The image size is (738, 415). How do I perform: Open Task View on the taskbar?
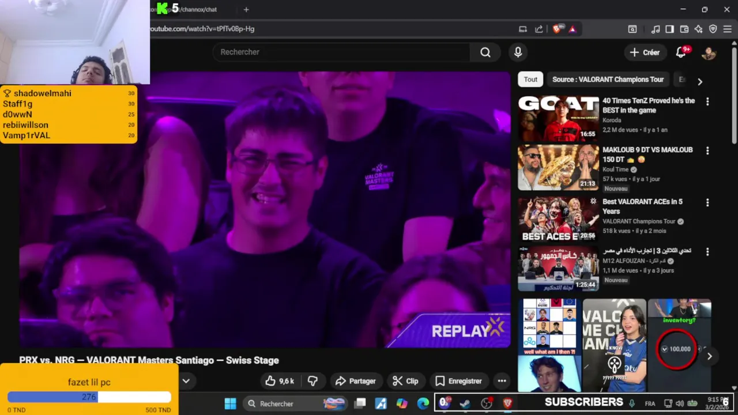(x=360, y=403)
